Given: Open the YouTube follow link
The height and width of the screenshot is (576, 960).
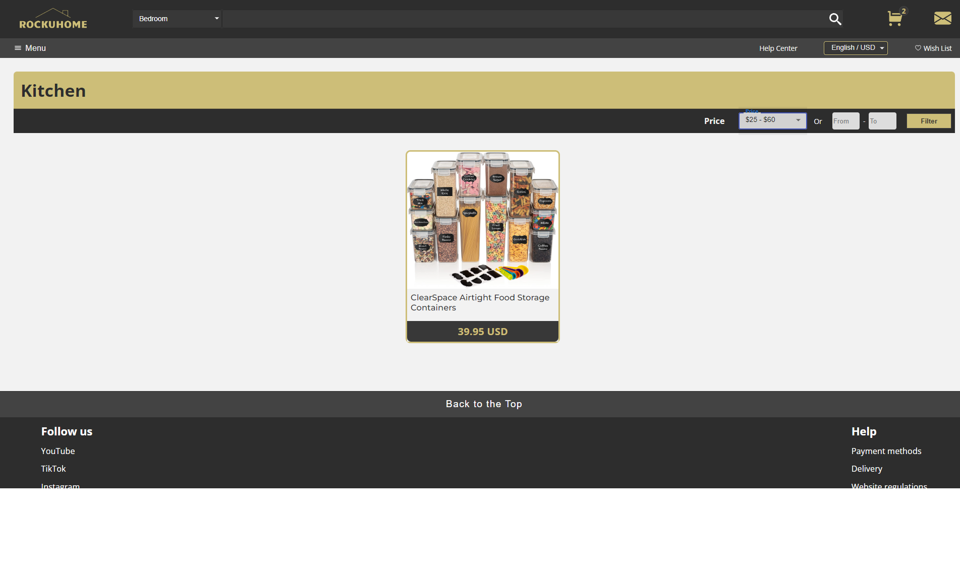Looking at the screenshot, I should 58,451.
